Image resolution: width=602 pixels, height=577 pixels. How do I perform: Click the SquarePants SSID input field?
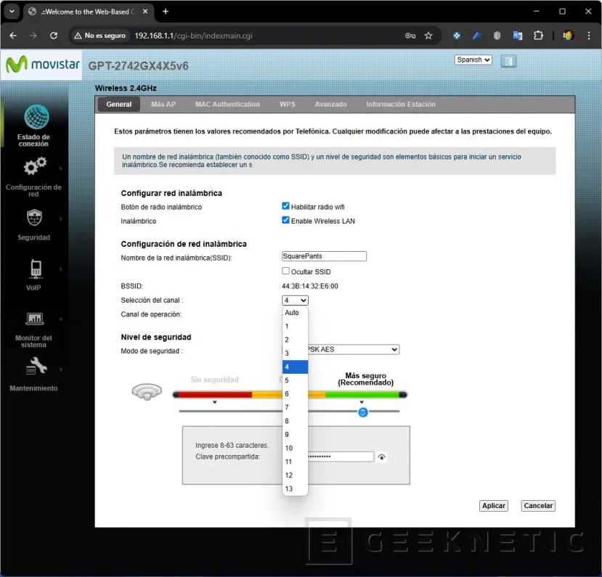point(323,256)
